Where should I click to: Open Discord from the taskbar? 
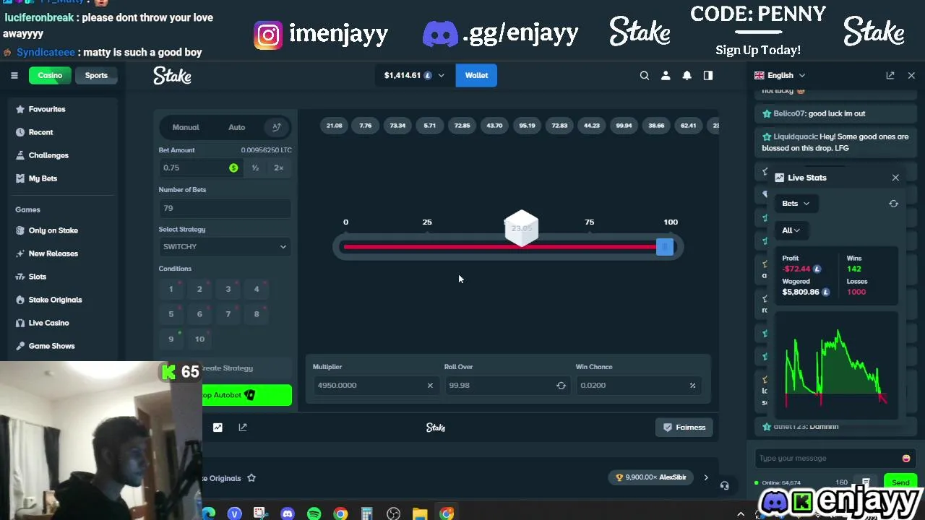click(288, 513)
